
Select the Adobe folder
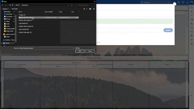pyautogui.click(x=8, y=37)
